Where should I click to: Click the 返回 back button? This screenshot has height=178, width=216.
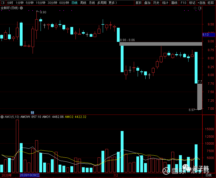point(211,3)
